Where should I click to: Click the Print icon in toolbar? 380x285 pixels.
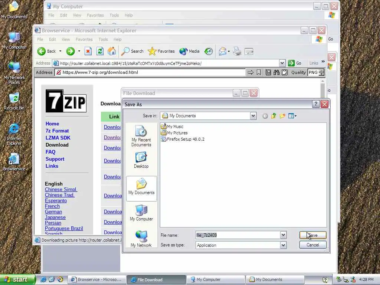coord(237,51)
